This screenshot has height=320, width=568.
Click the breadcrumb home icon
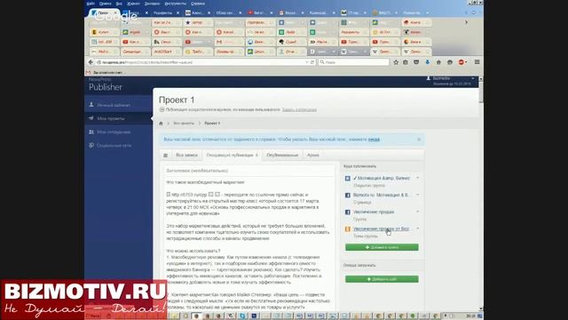[x=162, y=124]
